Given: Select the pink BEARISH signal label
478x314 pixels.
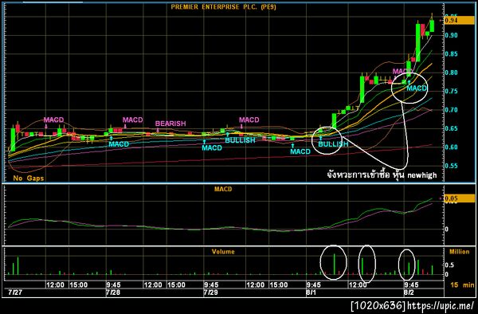Looking at the screenshot, I should (x=170, y=124).
